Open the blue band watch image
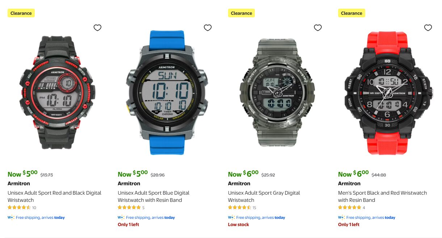 click(167, 92)
